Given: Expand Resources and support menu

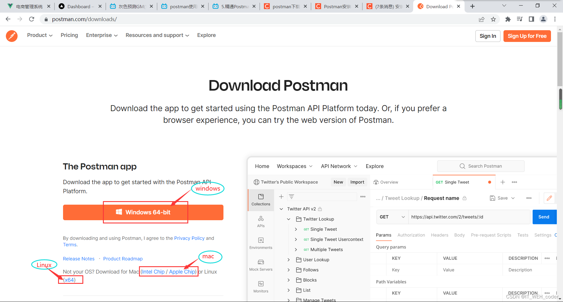Looking at the screenshot, I should click(157, 35).
